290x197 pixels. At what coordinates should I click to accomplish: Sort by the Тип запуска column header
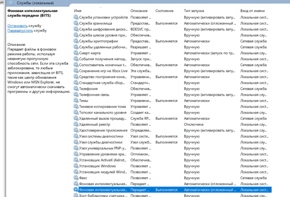coord(194,11)
